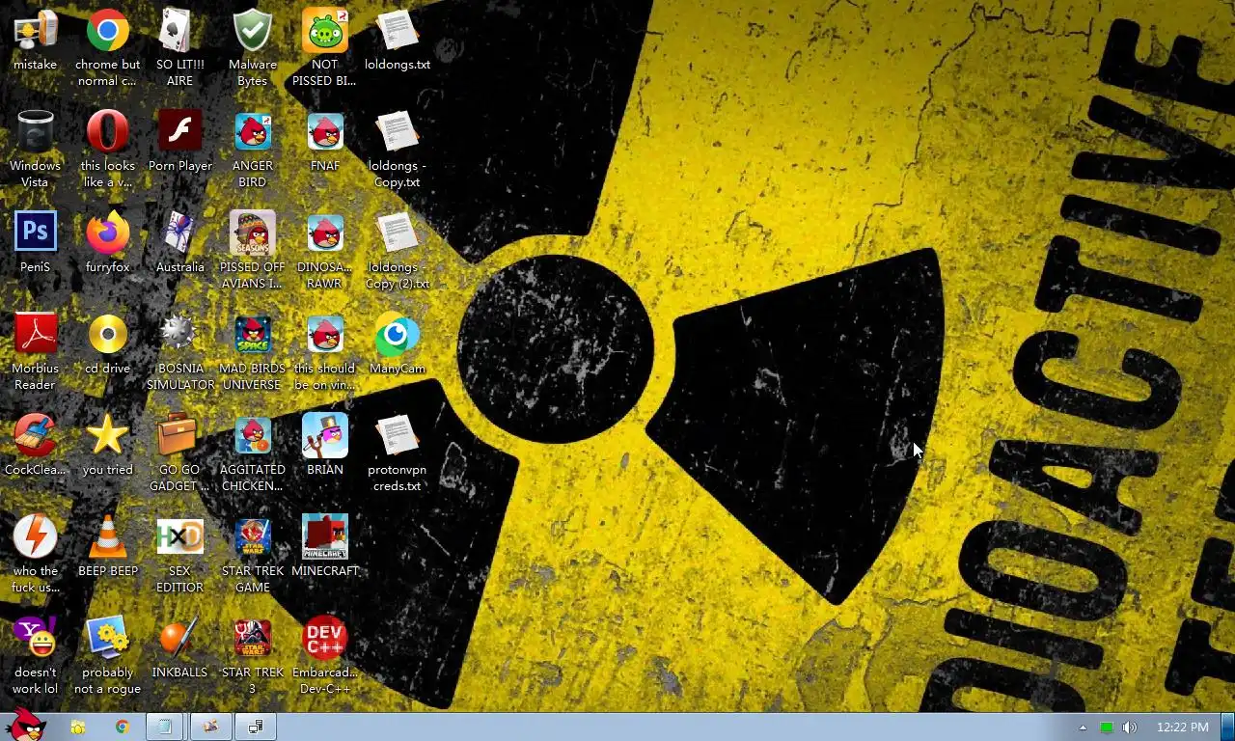
Task: Select the "PISSED OFF AVIANS" Seasons icon
Action: click(252, 251)
